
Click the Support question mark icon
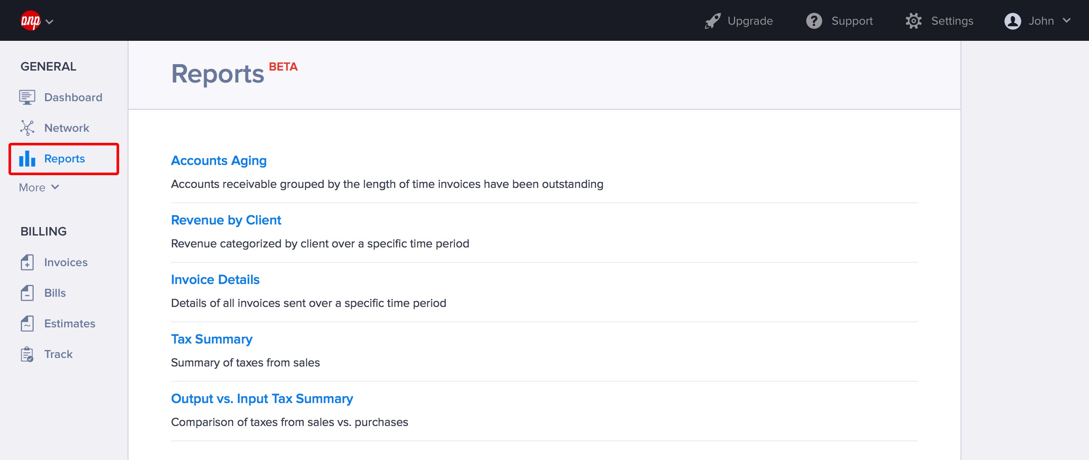[x=814, y=21]
